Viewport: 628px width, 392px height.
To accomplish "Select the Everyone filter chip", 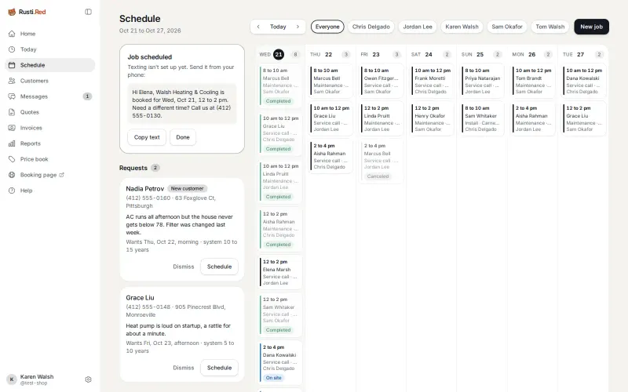I will click(x=327, y=27).
